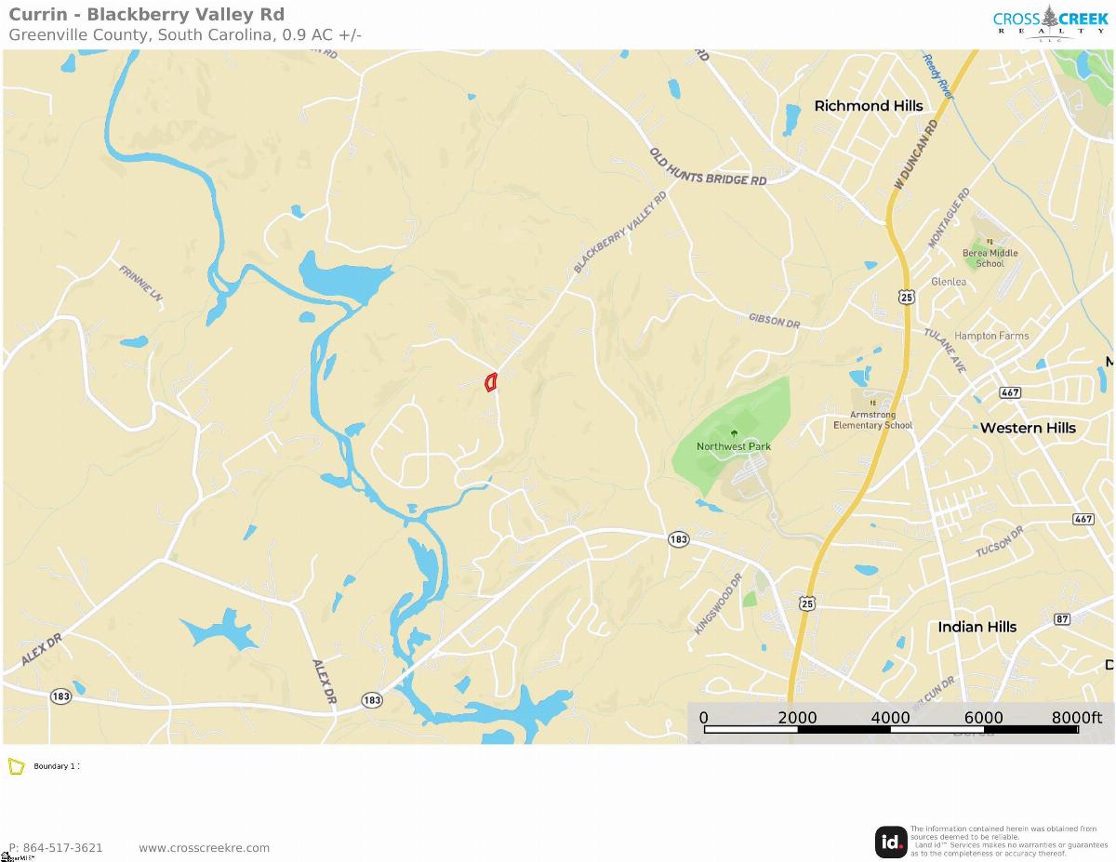The height and width of the screenshot is (862, 1116).
Task: Click the US 25 shield near Glenlea
Action: point(907,297)
